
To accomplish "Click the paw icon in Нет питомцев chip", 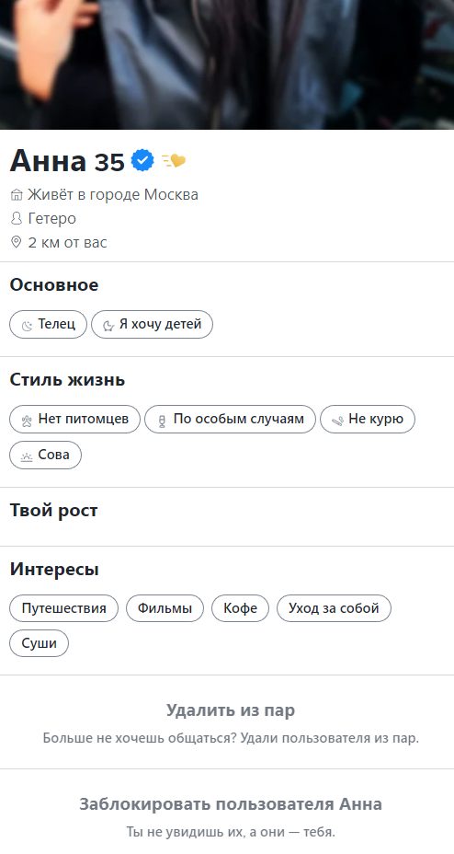I will (27, 421).
